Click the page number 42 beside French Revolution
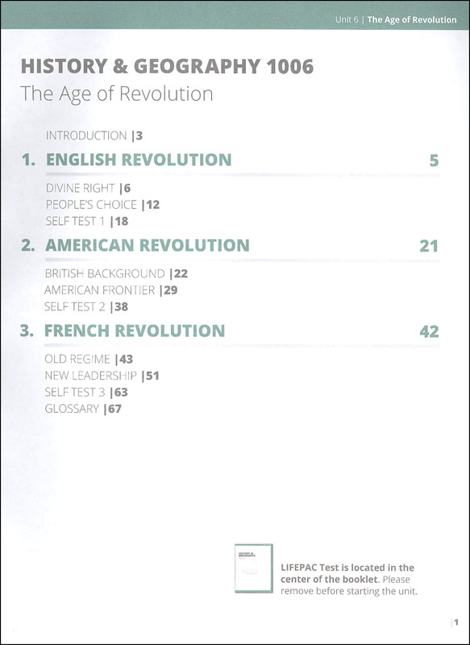The width and height of the screenshot is (470, 645). [430, 332]
